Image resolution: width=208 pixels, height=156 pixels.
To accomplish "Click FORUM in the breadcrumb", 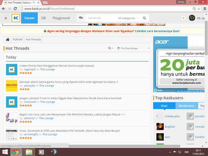I will click(17, 40).
